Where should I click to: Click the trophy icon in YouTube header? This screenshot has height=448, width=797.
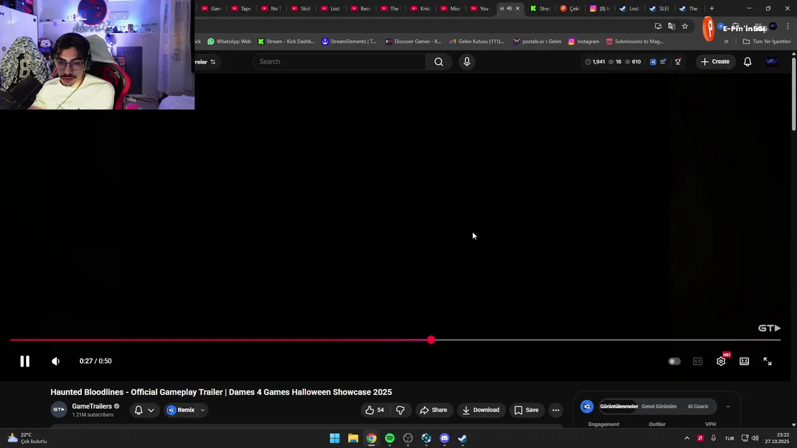[678, 62]
